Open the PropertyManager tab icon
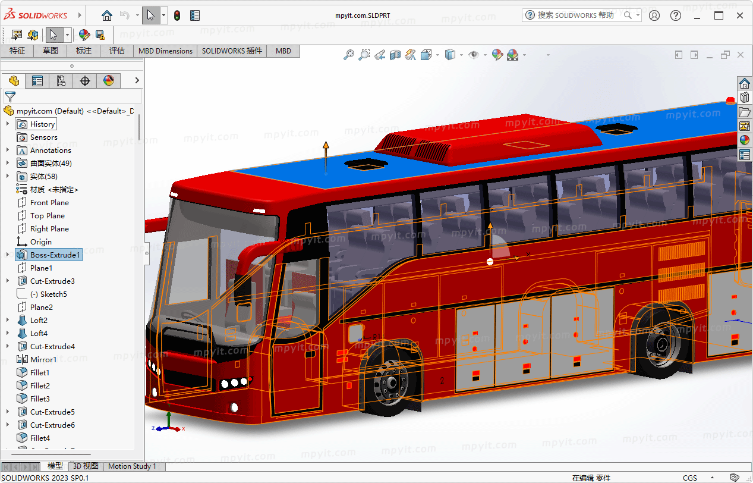The image size is (753, 483). pyautogui.click(x=37, y=81)
